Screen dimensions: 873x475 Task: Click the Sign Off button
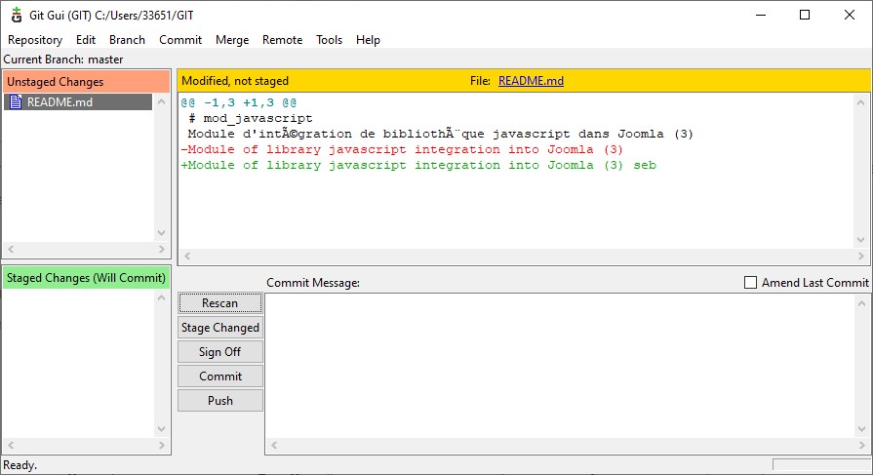pos(220,352)
